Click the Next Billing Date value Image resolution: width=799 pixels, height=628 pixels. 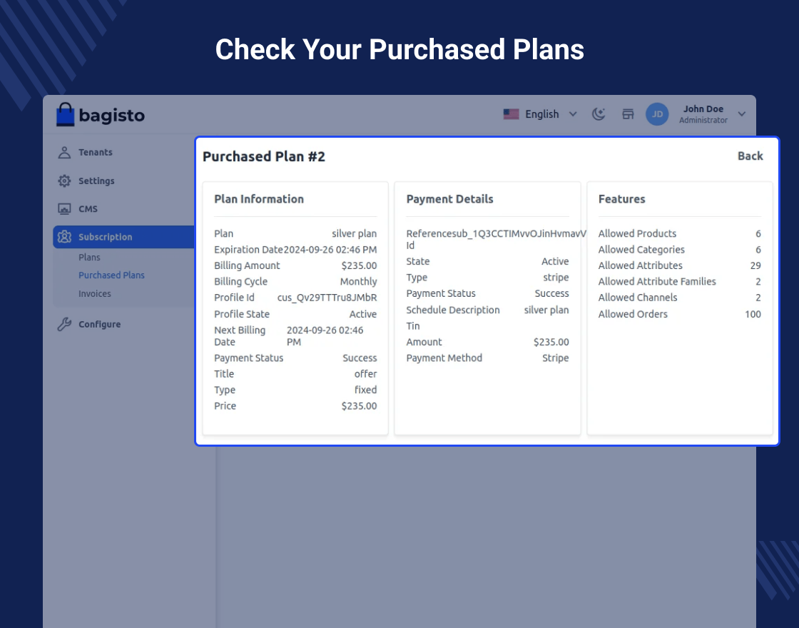click(325, 336)
